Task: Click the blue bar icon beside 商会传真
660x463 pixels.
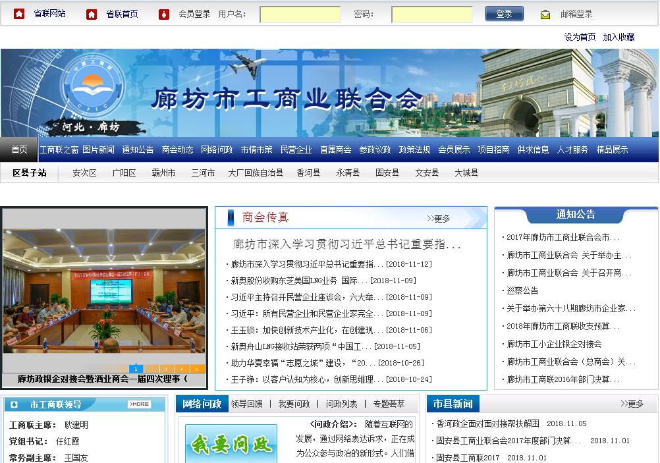Action: pyautogui.click(x=231, y=218)
